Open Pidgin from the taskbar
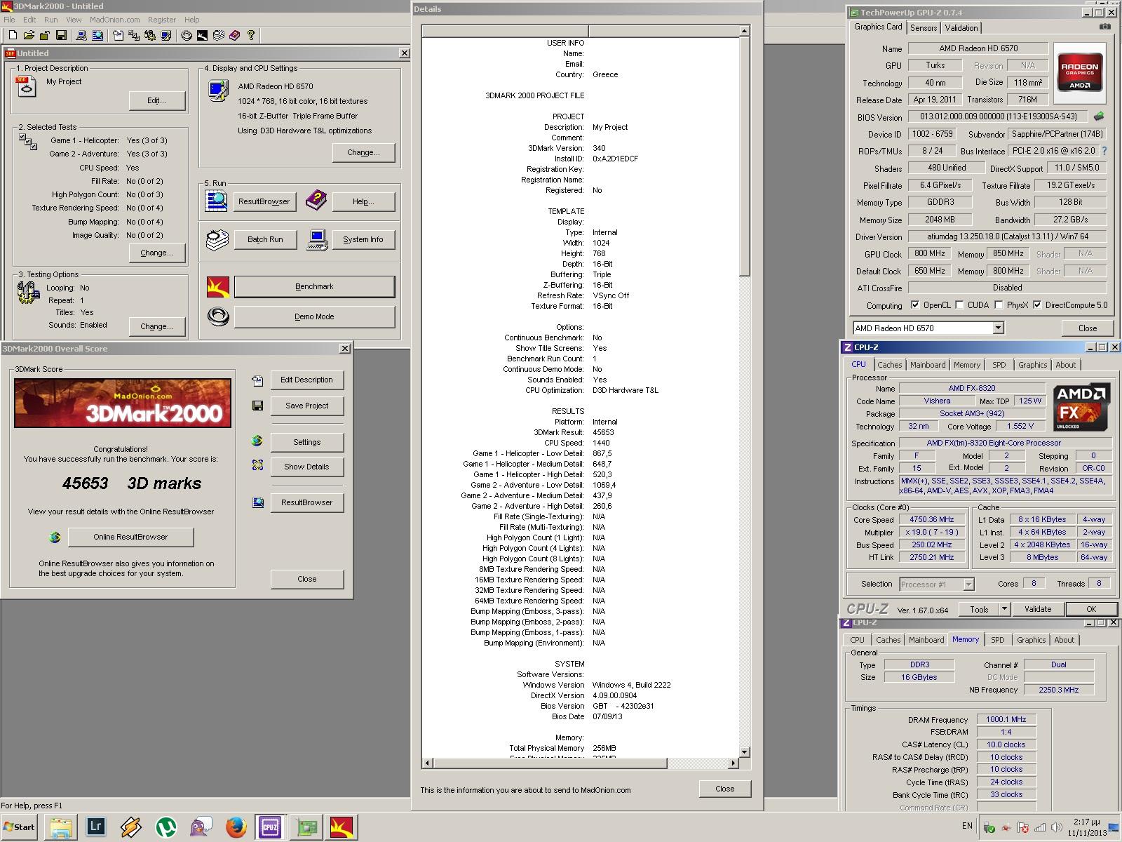Image resolution: width=1122 pixels, height=842 pixels. coord(201,827)
